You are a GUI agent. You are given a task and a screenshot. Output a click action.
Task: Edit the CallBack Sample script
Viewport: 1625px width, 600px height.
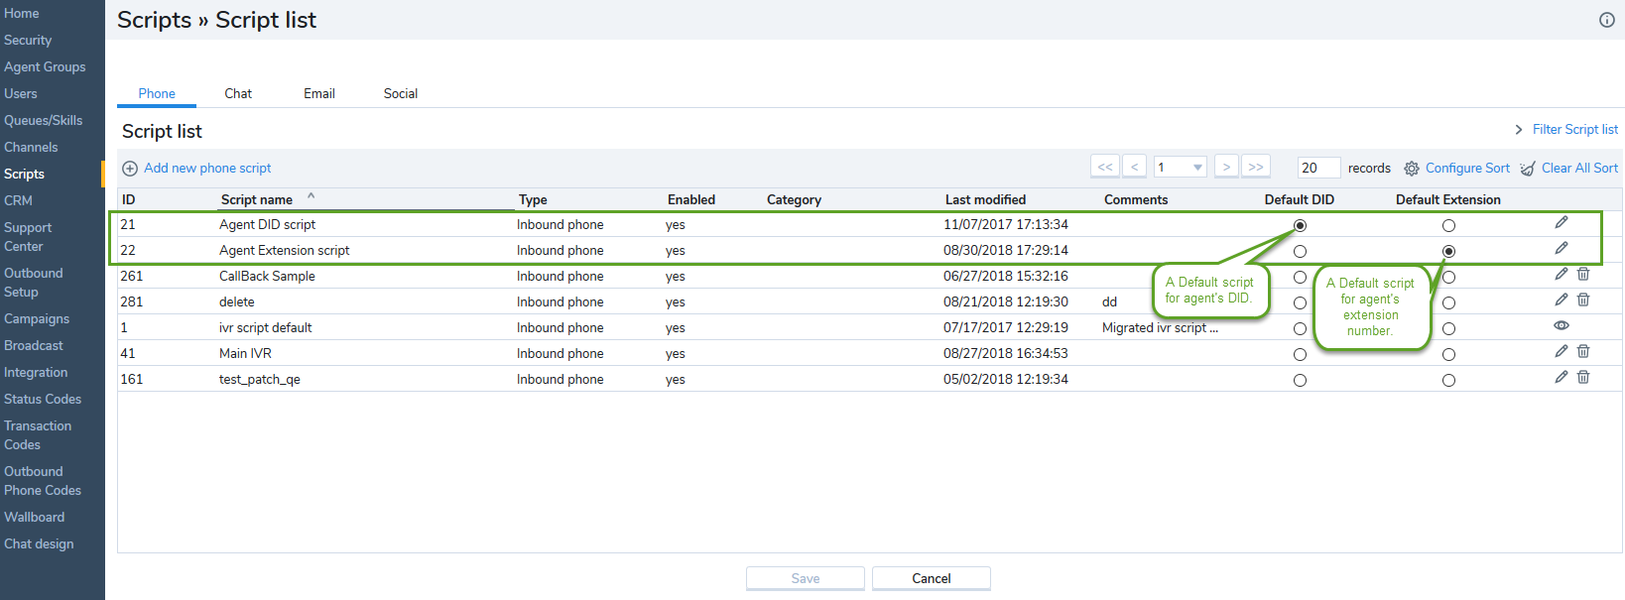(1562, 274)
